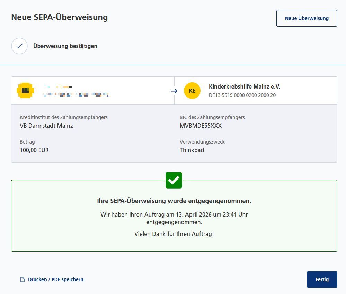Click the IBAN DE13 5519 0000 0200 2000 20
Image resolution: width=346 pixels, height=294 pixels.
pyautogui.click(x=242, y=95)
